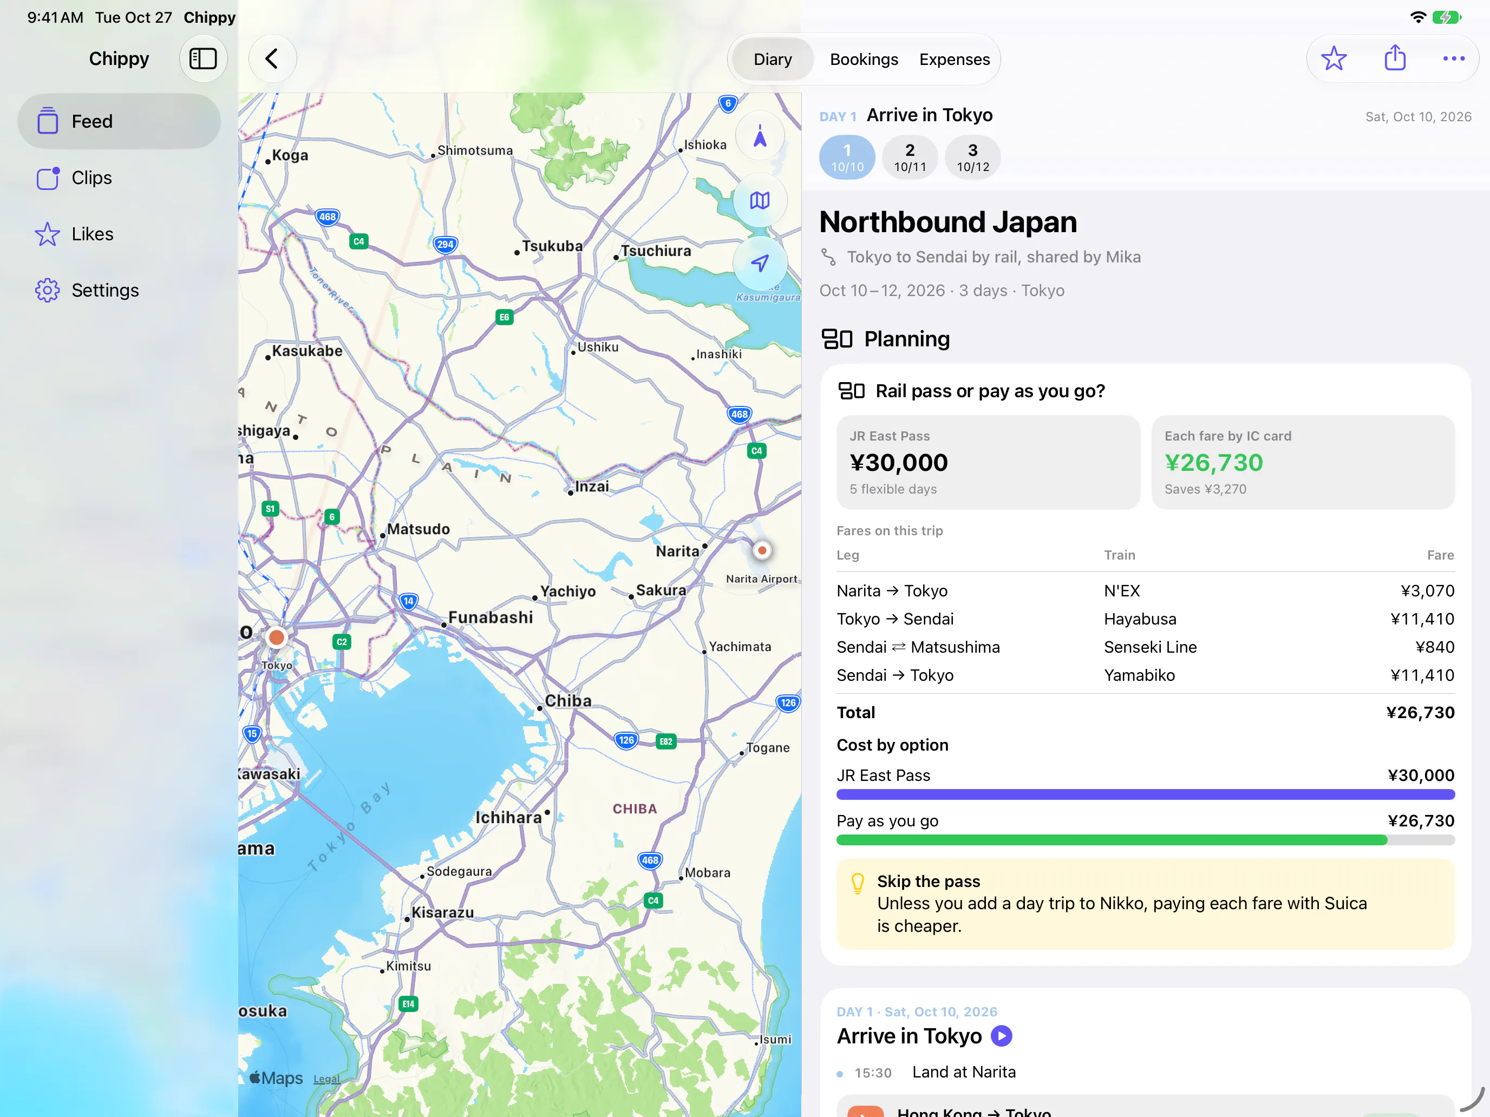The height and width of the screenshot is (1117, 1490).
Task: Select the Narita → Tokyo fare row
Action: (x=1145, y=591)
